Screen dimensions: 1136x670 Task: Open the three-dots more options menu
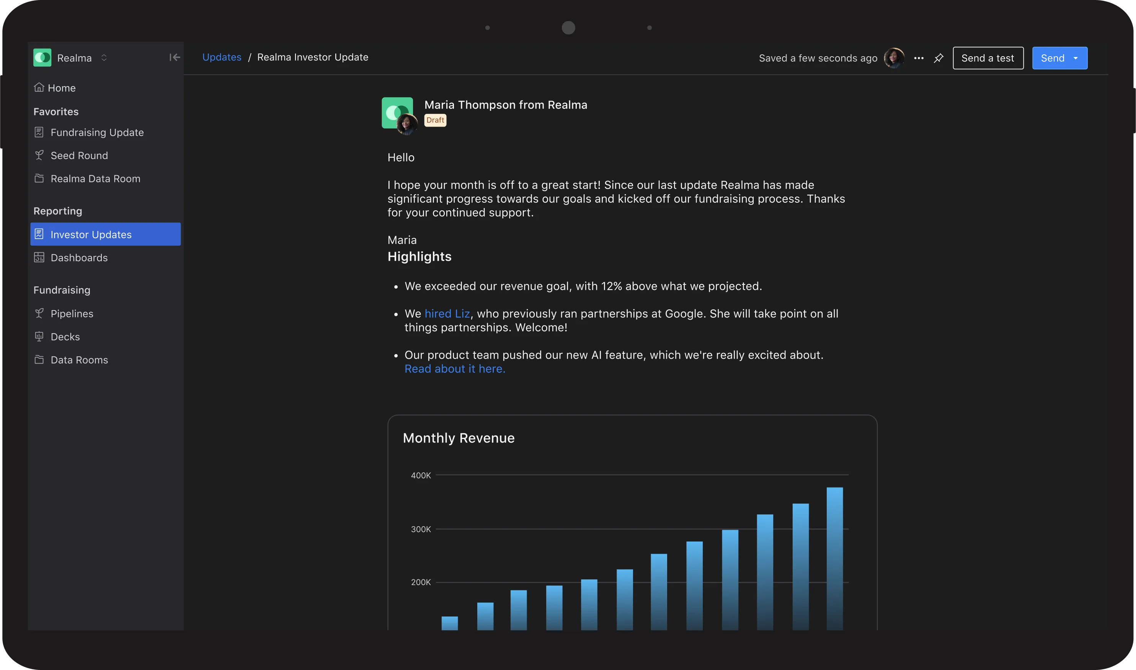(x=919, y=58)
